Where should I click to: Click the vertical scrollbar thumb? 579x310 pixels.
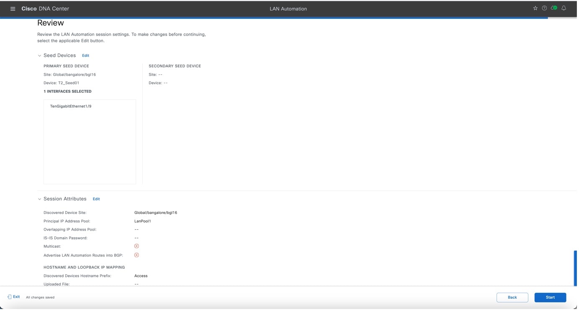tap(575, 268)
